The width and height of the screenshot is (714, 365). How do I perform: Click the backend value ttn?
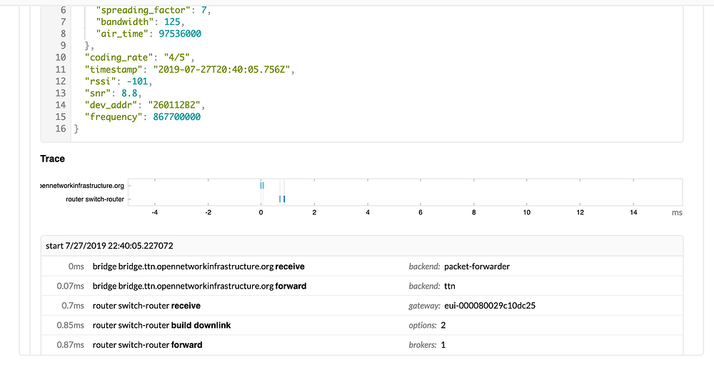(x=449, y=286)
